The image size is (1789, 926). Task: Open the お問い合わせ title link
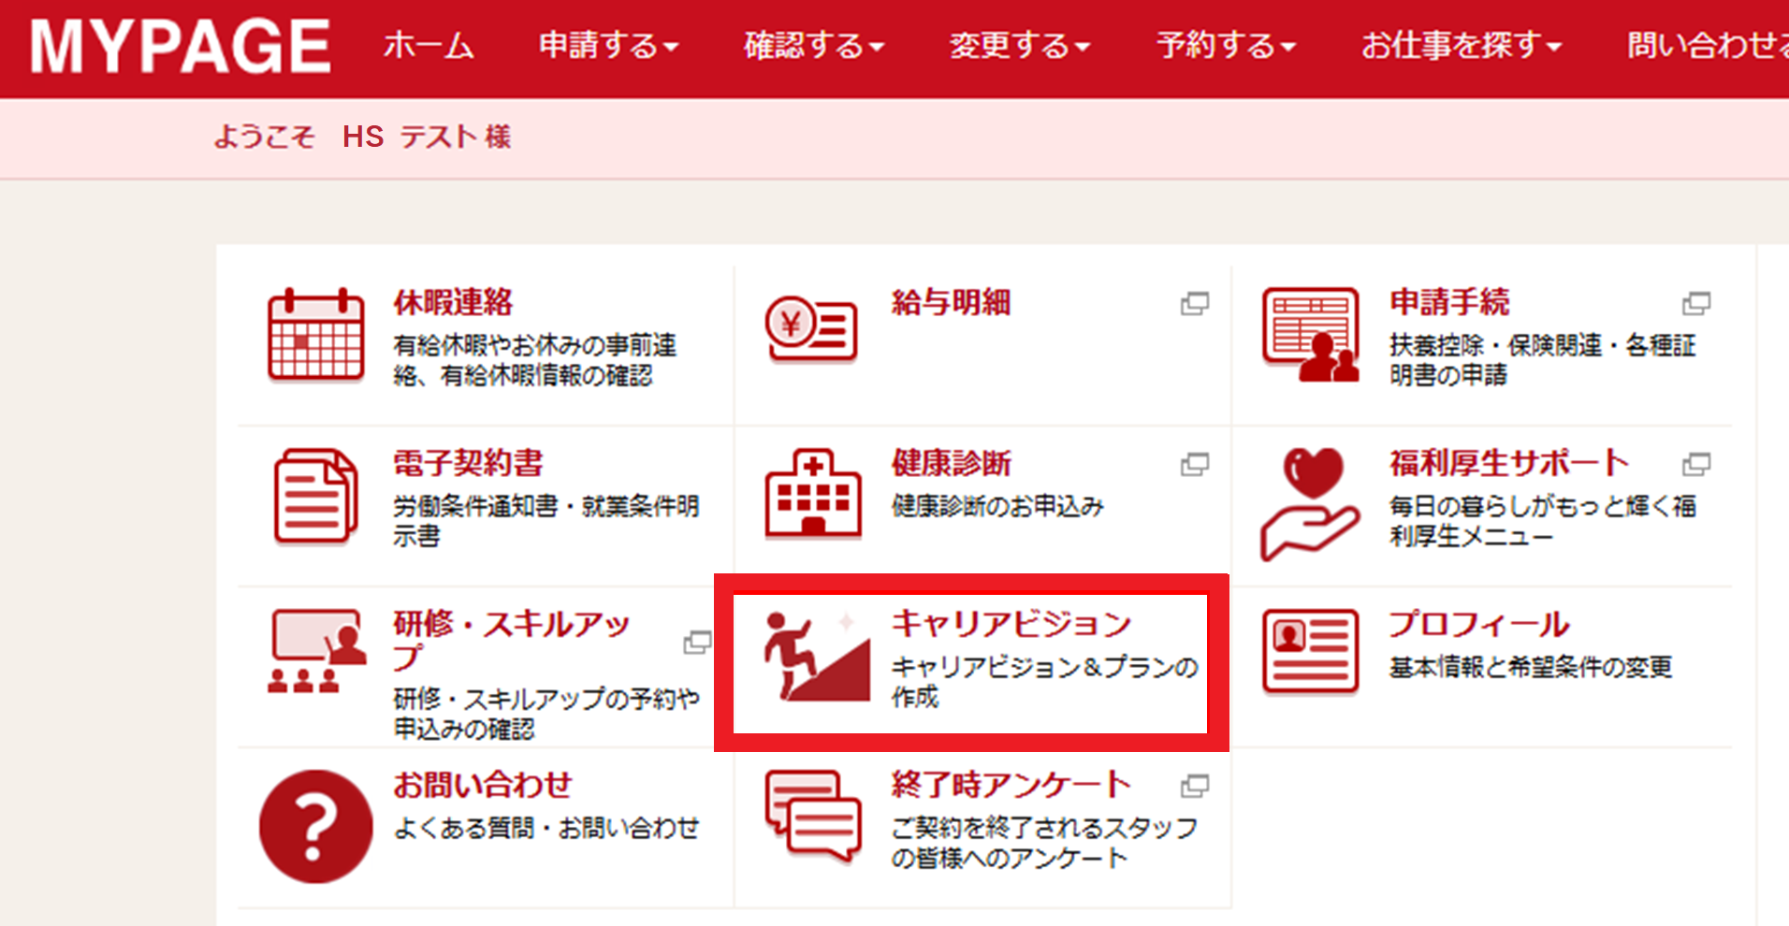tap(483, 785)
